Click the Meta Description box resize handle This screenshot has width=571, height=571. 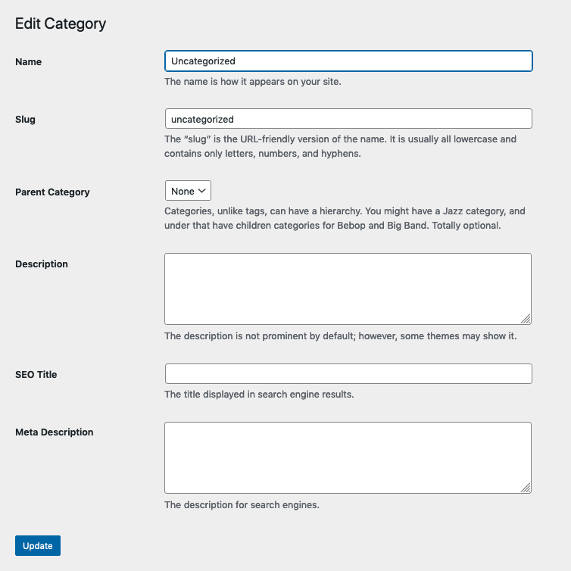coord(526,488)
